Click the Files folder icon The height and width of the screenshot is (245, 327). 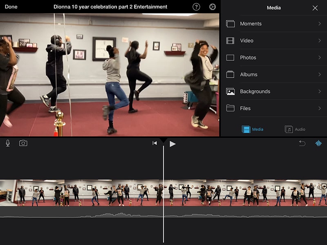click(x=231, y=108)
